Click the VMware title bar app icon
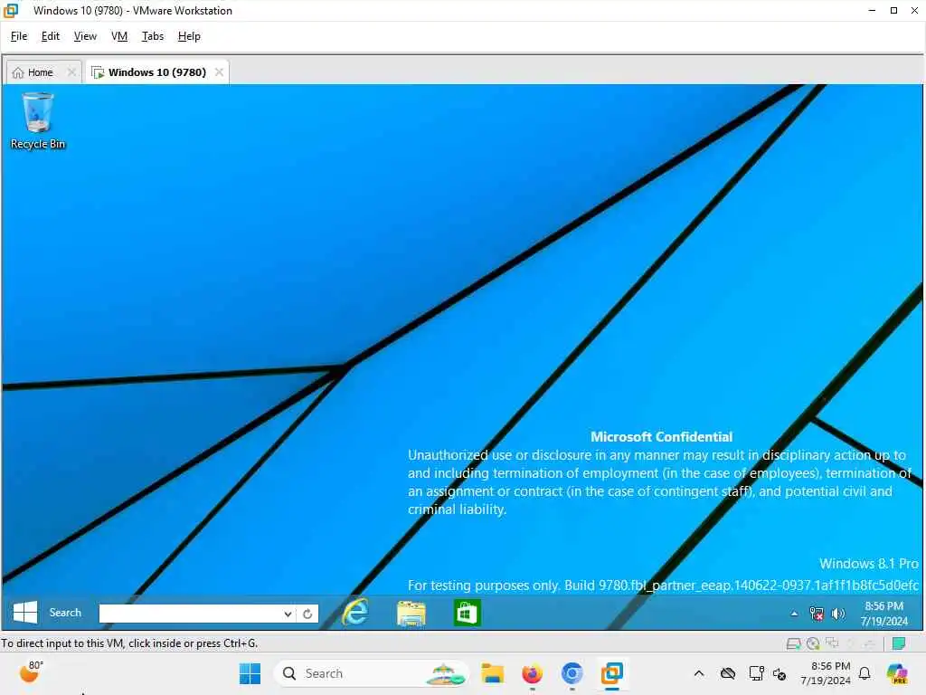The width and height of the screenshot is (926, 695). pos(11,10)
